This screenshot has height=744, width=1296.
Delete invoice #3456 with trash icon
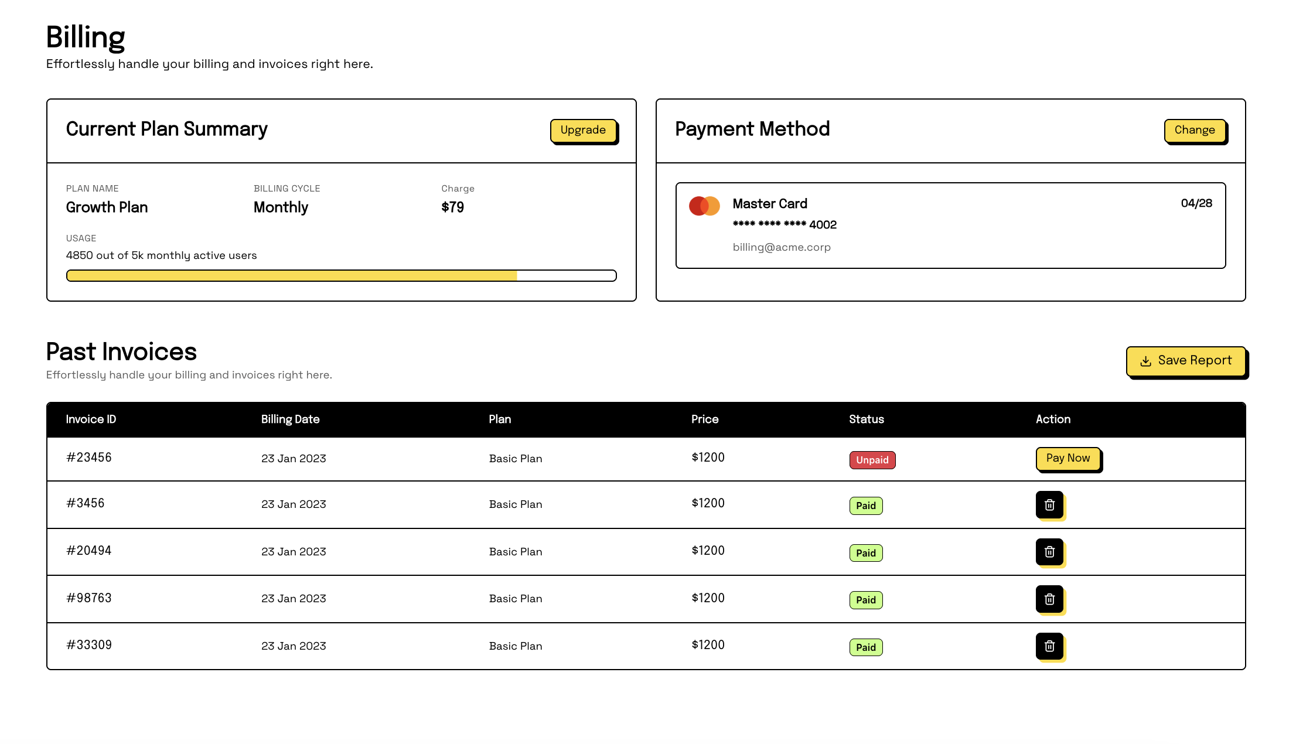tap(1049, 505)
